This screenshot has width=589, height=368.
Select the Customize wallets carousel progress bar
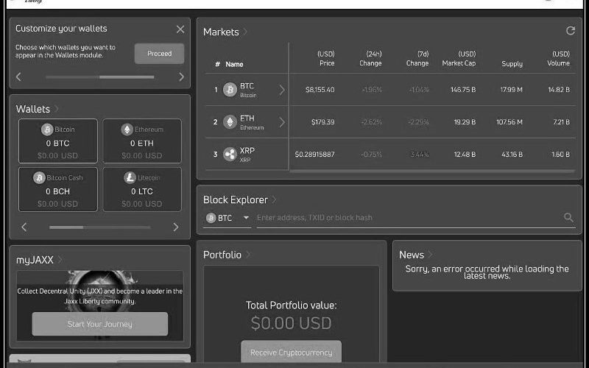click(x=100, y=77)
